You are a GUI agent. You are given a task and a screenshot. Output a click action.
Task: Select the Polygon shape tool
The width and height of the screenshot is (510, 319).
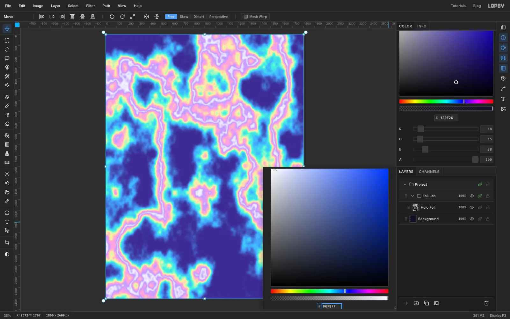(7, 213)
